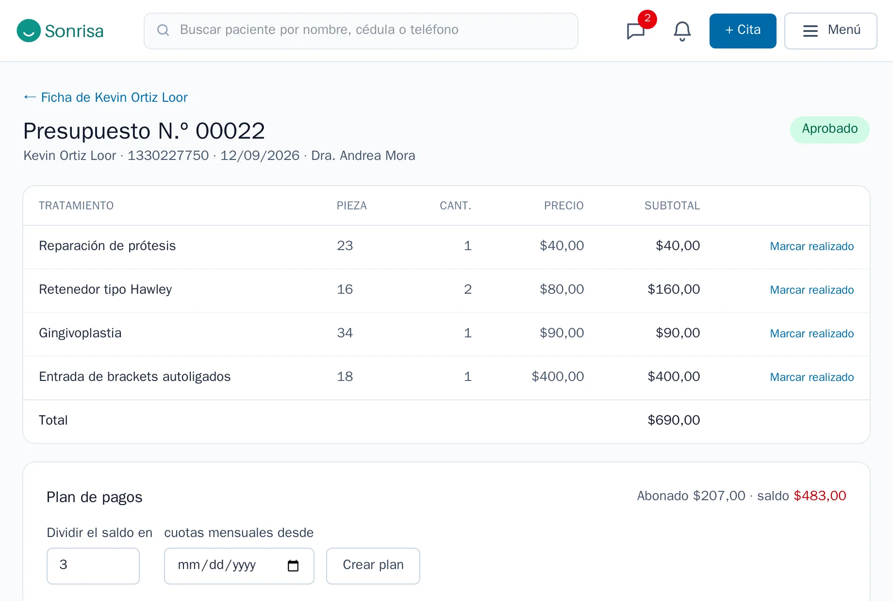
Task: Mark Entrada de brackets autoligados as realizado
Action: pyautogui.click(x=811, y=377)
